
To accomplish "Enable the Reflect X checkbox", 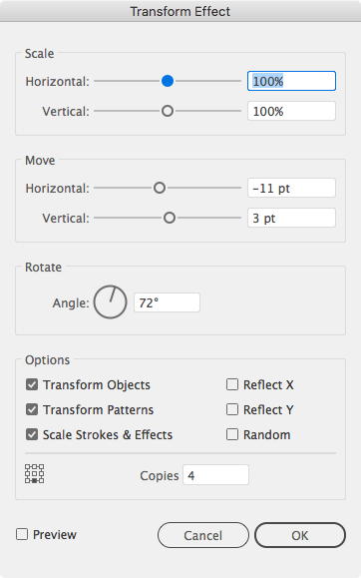I will pyautogui.click(x=232, y=384).
